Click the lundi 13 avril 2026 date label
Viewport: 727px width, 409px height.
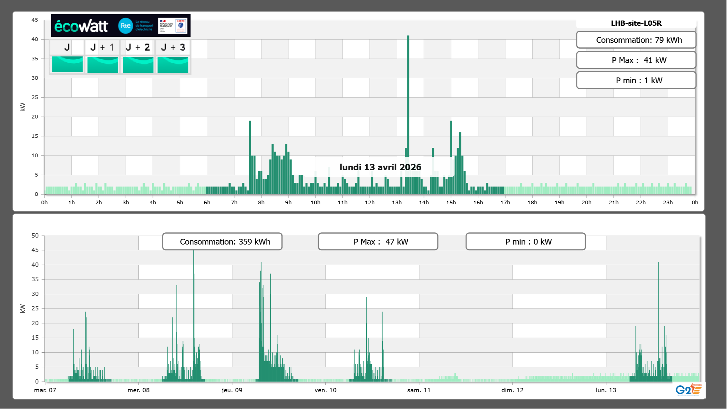[x=380, y=167]
